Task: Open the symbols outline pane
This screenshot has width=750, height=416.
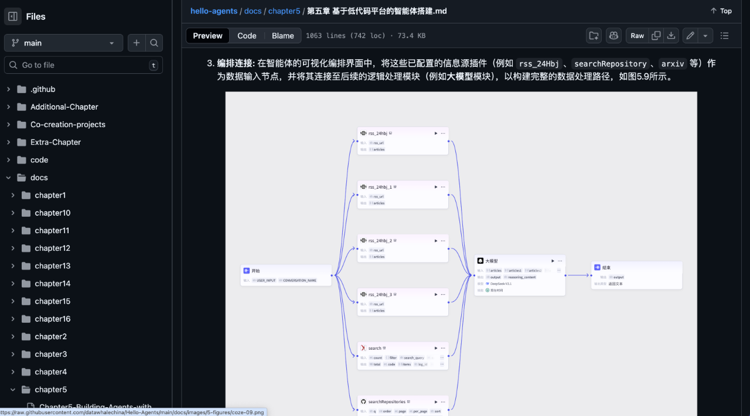Action: pyautogui.click(x=724, y=35)
